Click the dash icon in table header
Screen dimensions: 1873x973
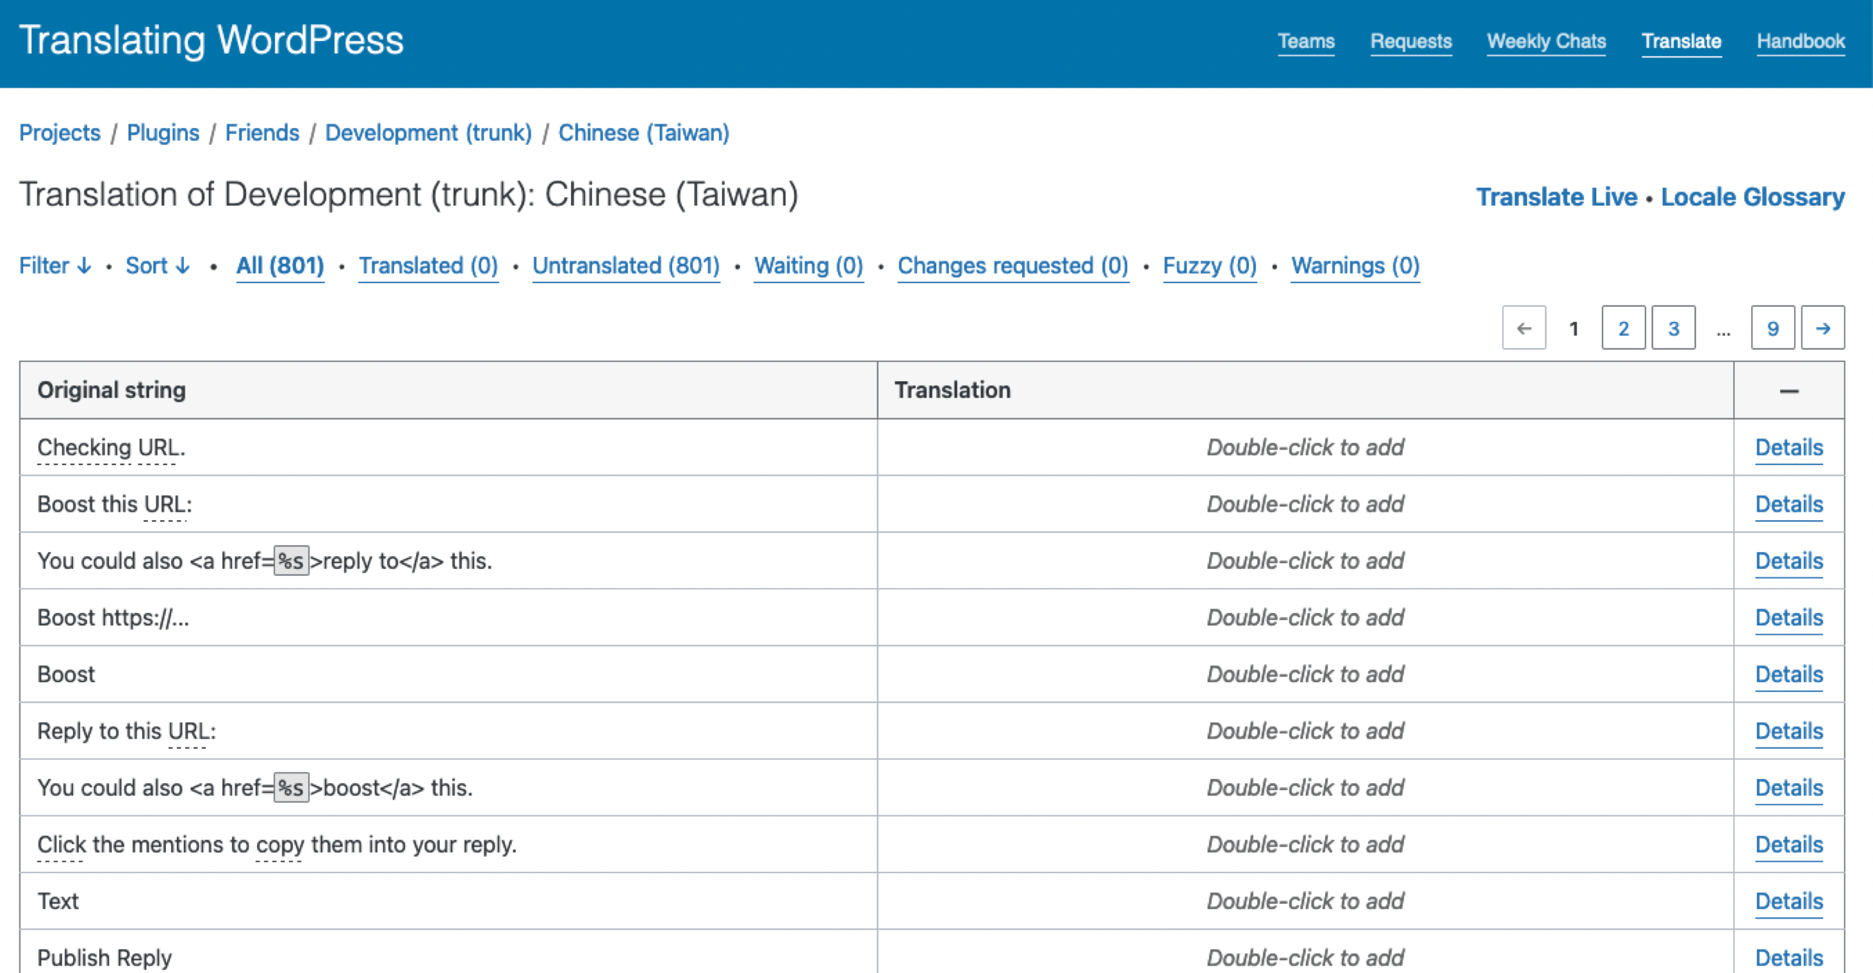(1790, 391)
